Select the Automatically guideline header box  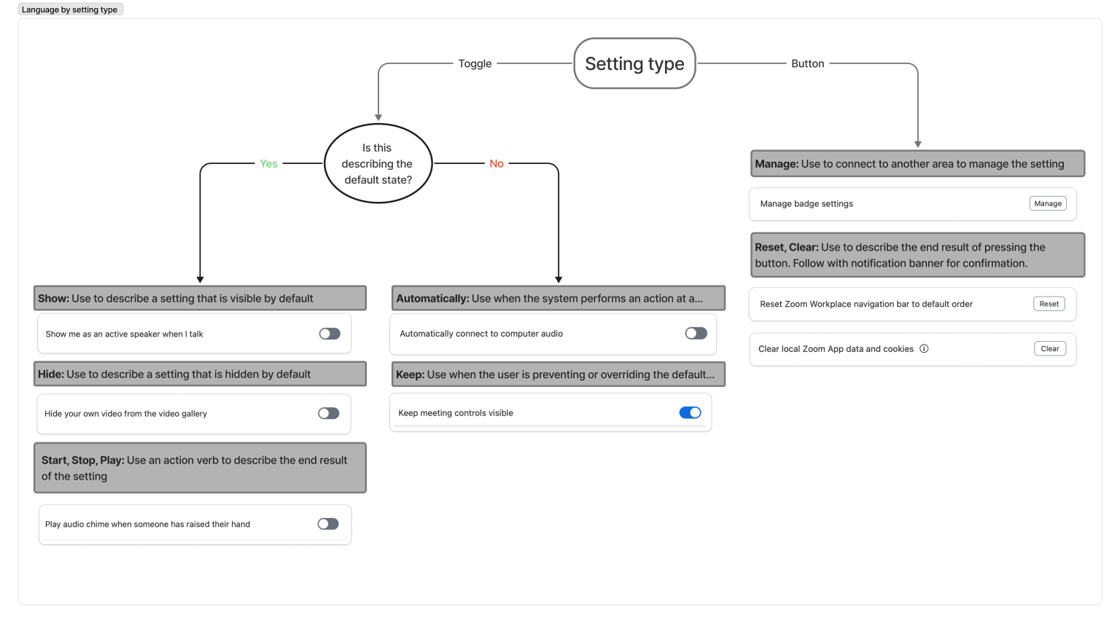tap(558, 299)
